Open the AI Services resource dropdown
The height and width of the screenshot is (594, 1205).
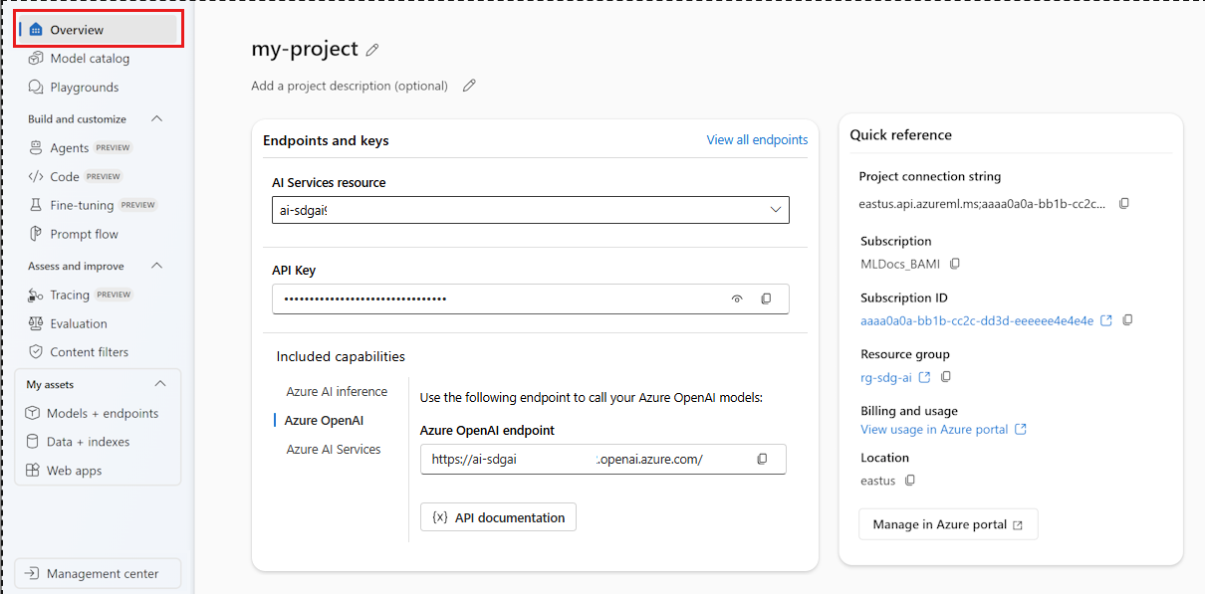click(x=531, y=210)
